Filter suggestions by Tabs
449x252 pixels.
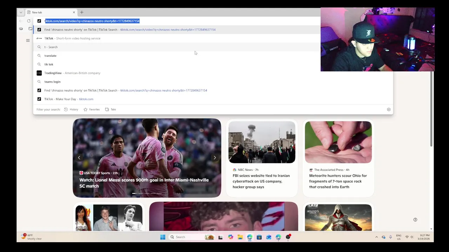[110, 110]
